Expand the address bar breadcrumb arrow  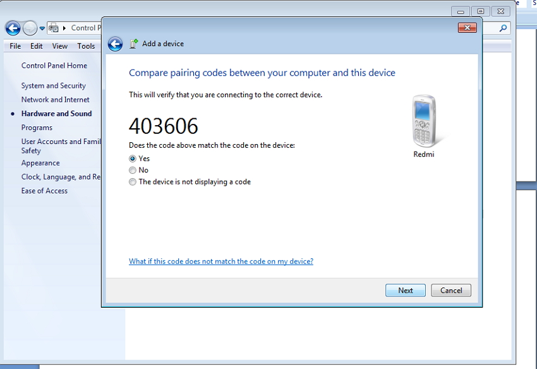[64, 28]
